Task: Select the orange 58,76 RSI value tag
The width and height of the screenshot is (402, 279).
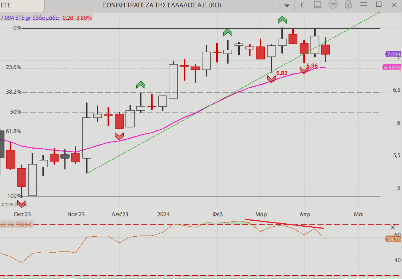Action: click(x=393, y=239)
